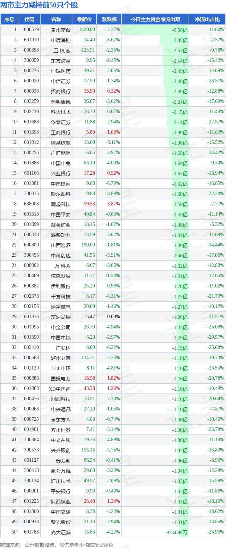The width and height of the screenshot is (226, 548).
Task: Select stock name 光大证券
Action: pos(61,532)
